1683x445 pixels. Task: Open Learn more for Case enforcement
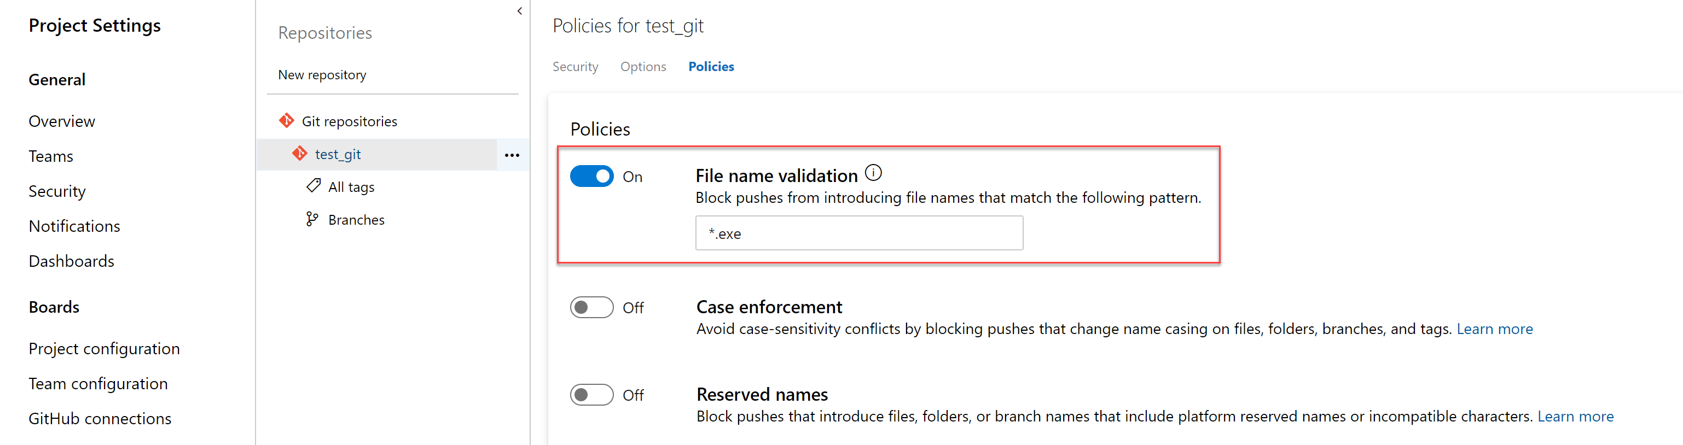tap(1495, 329)
